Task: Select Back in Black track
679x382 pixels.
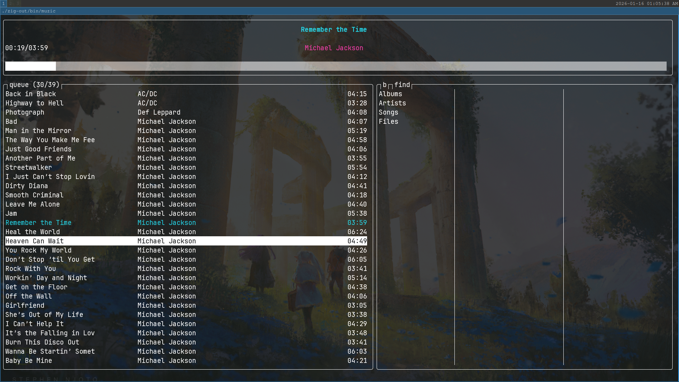Action: point(31,94)
